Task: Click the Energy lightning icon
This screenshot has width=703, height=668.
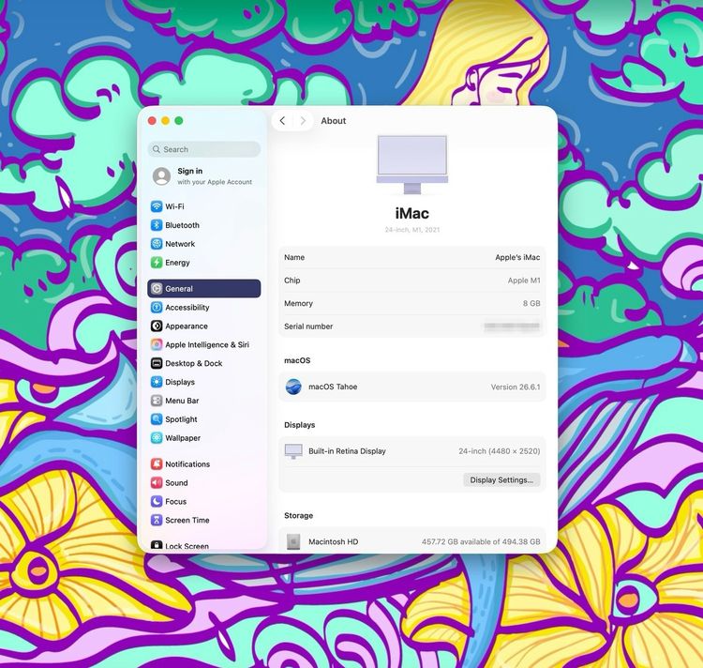Action: [156, 263]
